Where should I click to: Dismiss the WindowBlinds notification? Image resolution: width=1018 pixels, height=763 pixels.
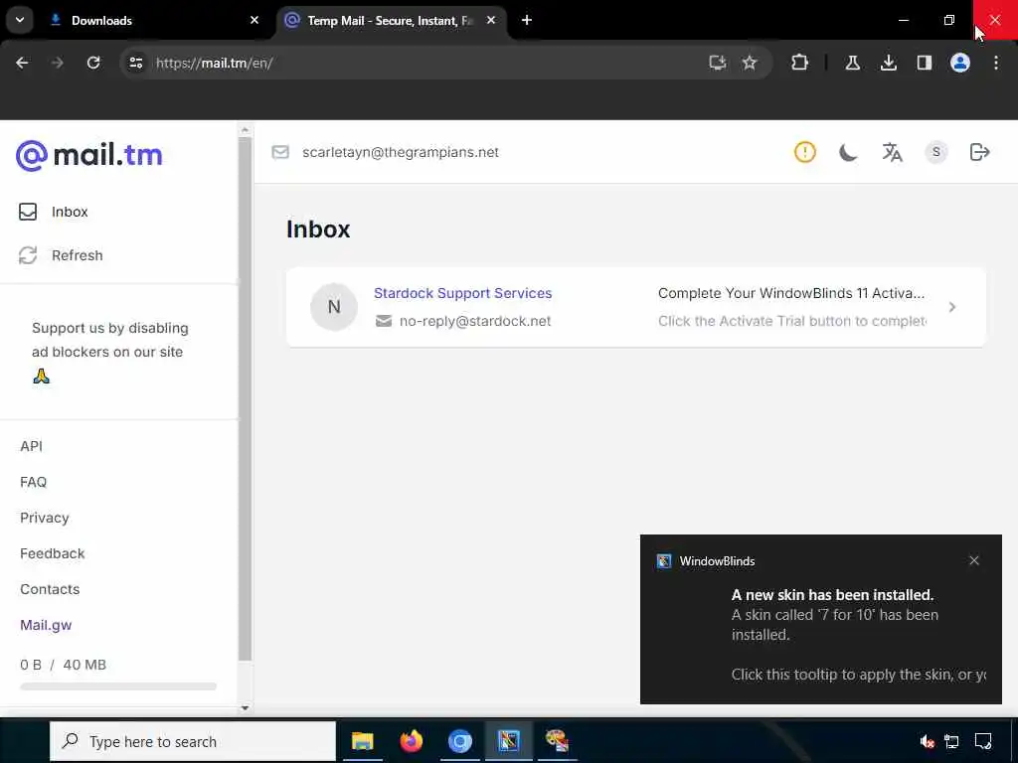click(974, 560)
